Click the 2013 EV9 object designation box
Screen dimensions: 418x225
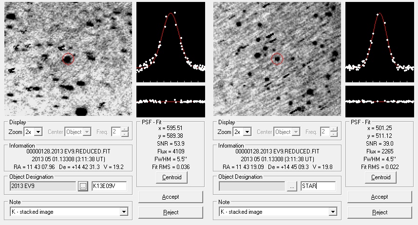click(43, 186)
